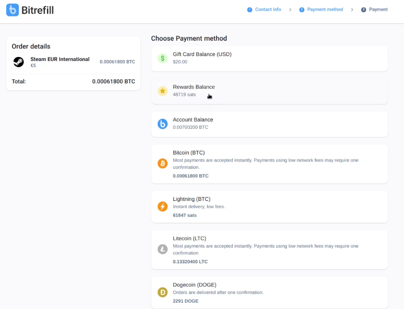Click chevron after Payment method step
This screenshot has width=404, height=309.
(352, 10)
